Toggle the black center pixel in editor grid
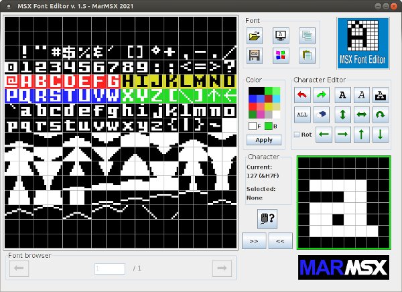The height and width of the screenshot is (292, 402). pyautogui.click(x=338, y=220)
